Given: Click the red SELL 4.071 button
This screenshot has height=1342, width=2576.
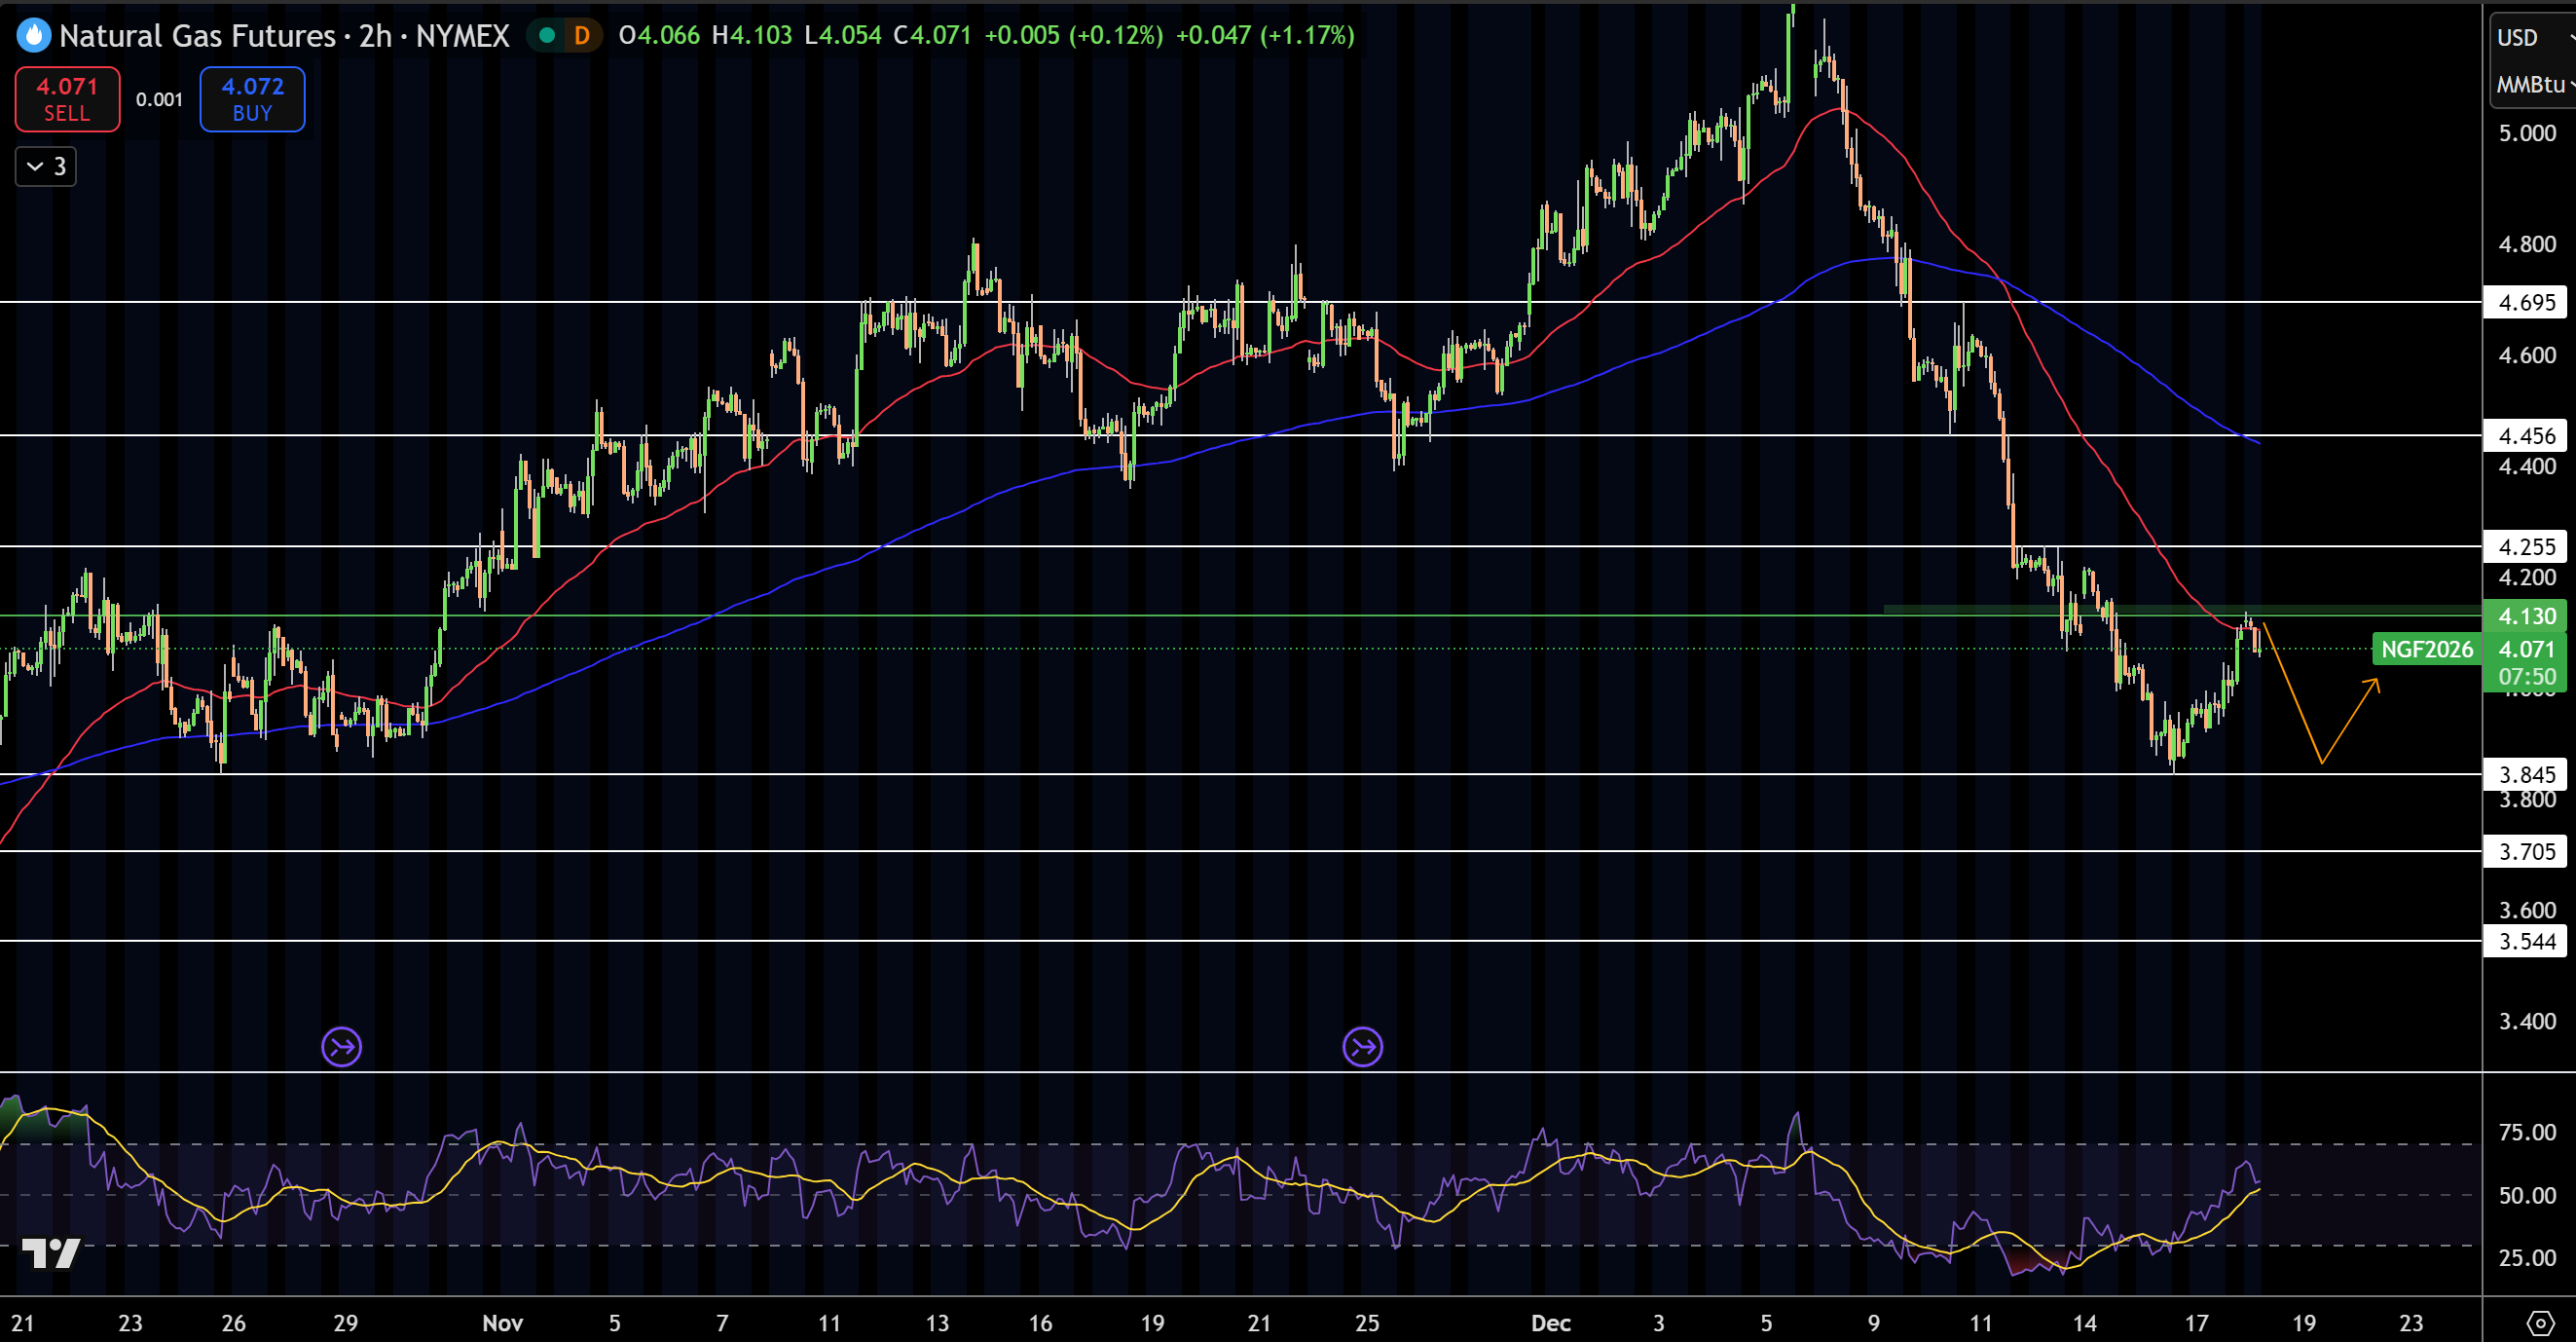Looking at the screenshot, I should pyautogui.click(x=67, y=99).
